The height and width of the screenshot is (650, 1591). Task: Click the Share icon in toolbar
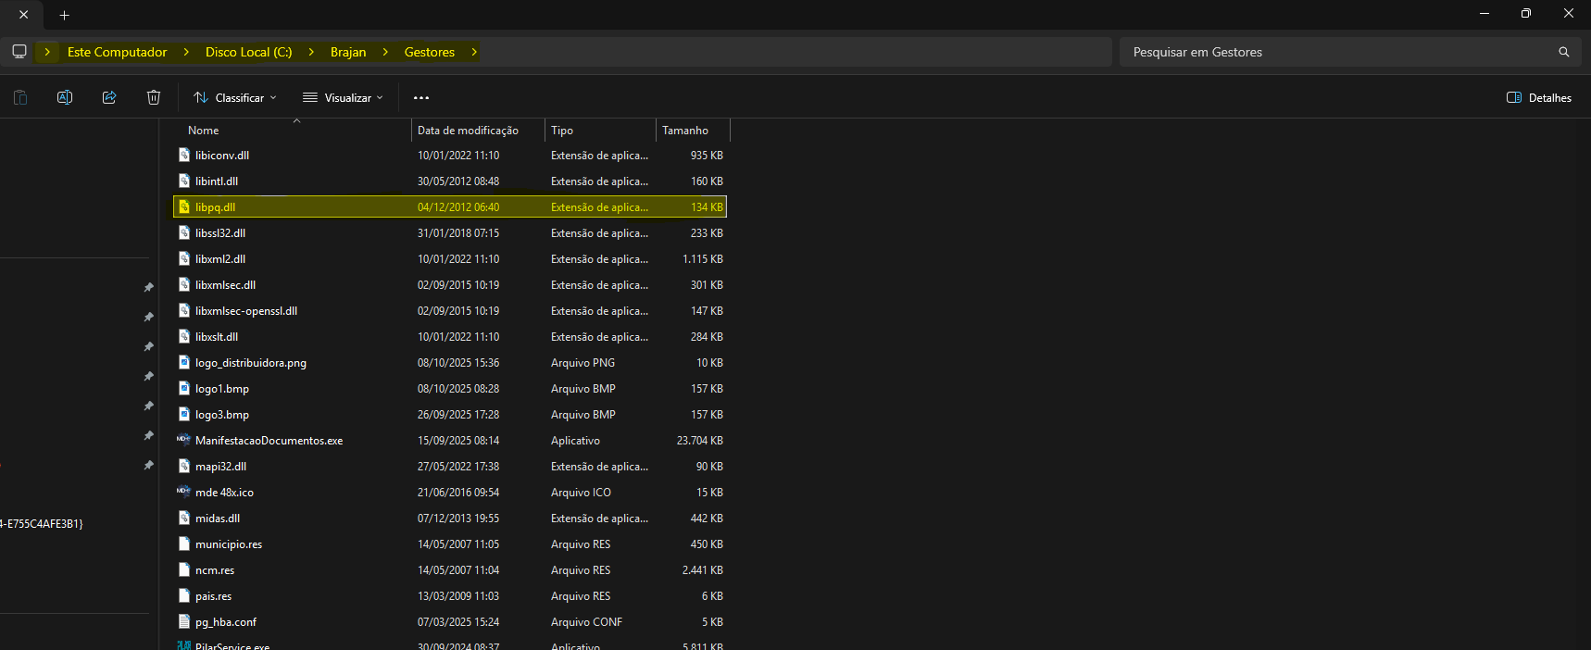click(x=109, y=97)
